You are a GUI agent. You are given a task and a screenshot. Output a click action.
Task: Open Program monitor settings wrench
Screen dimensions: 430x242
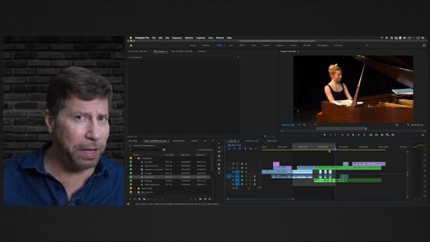pos(408,125)
